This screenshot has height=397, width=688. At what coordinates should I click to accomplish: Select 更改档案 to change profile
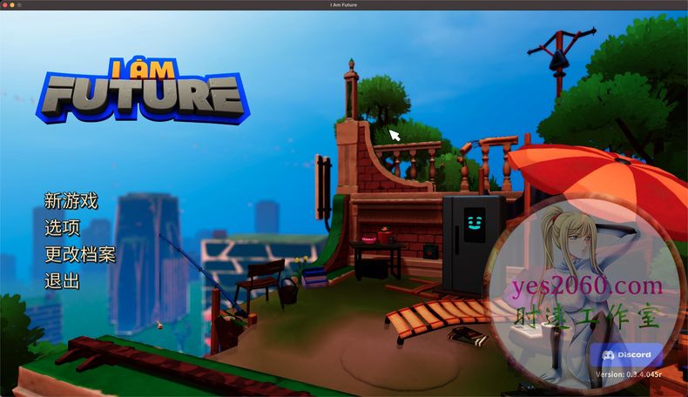[79, 255]
